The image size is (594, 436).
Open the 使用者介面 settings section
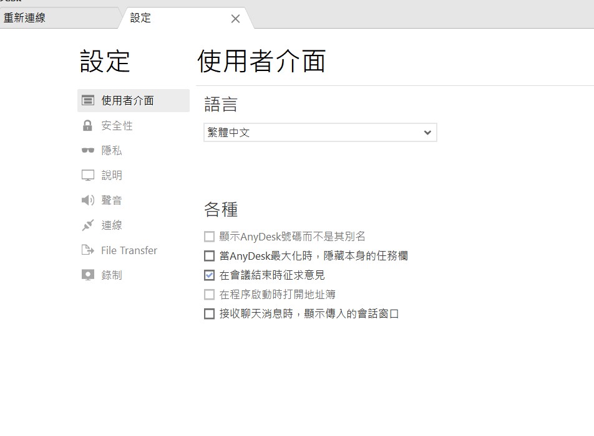click(134, 100)
